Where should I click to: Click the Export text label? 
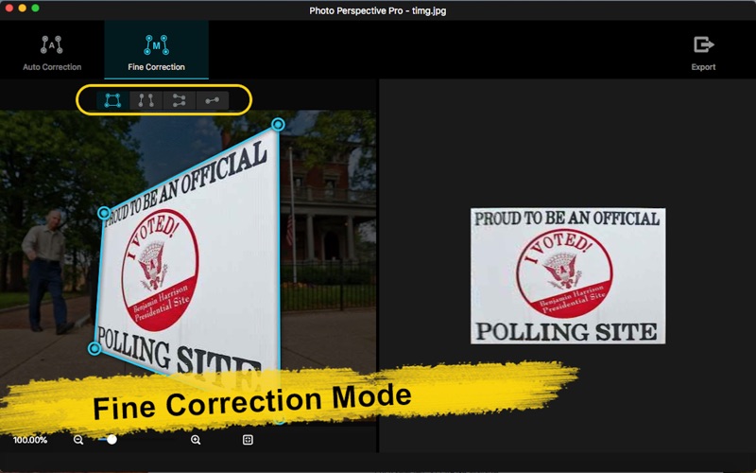pyautogui.click(x=703, y=67)
